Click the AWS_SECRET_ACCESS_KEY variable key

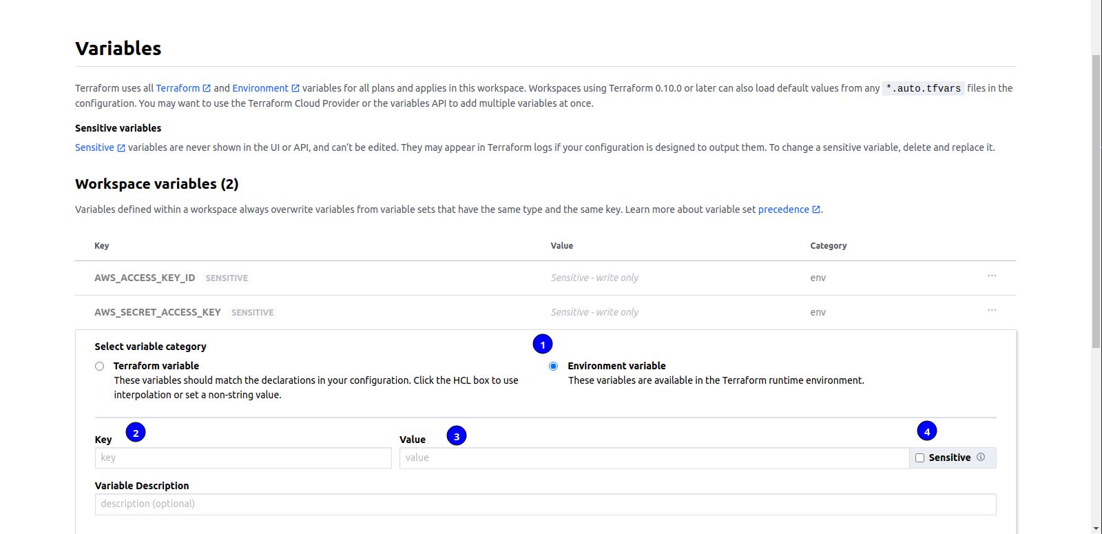(x=158, y=312)
